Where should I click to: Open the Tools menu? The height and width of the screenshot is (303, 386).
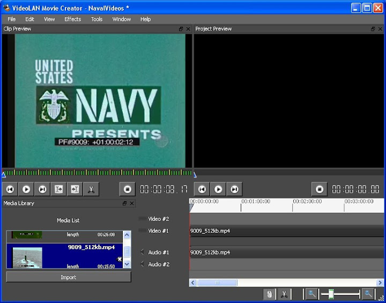[x=96, y=19]
